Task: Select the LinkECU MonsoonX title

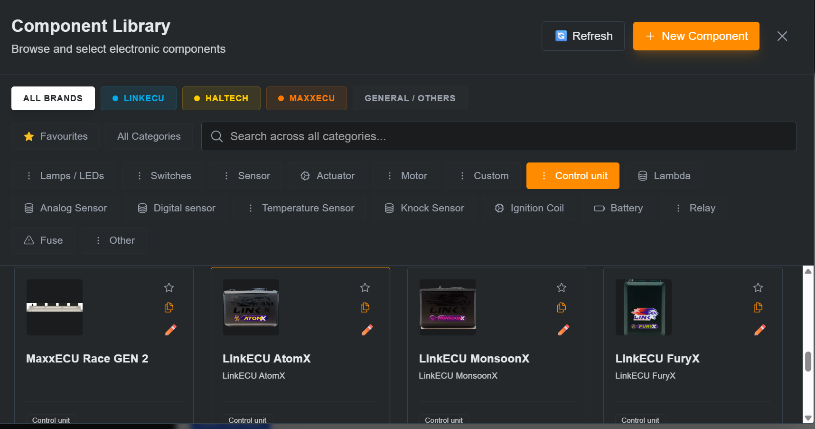Action: [x=474, y=359]
